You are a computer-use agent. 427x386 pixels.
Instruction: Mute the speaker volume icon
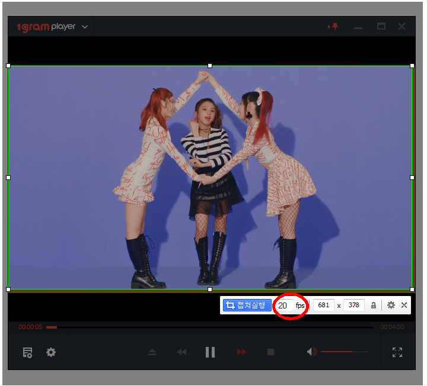tap(311, 352)
